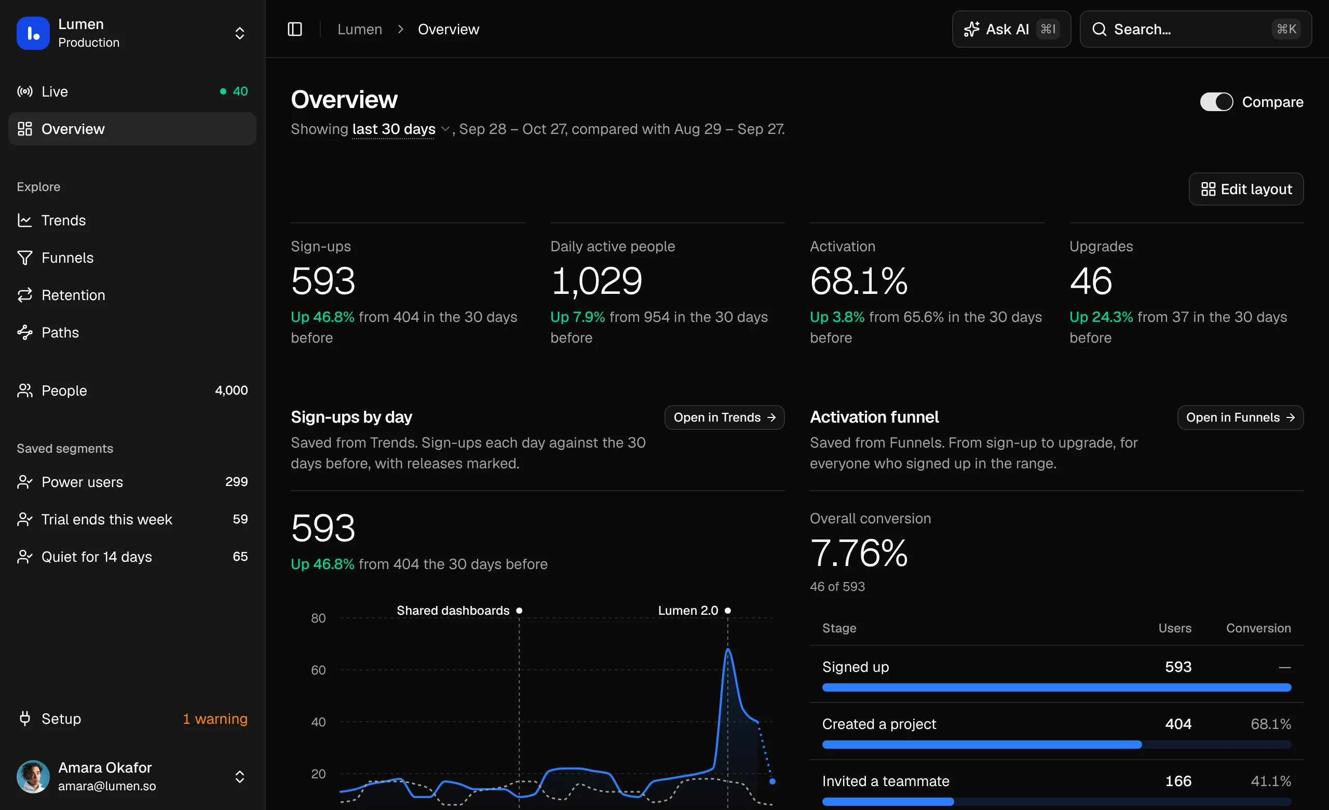Click the 1 warning label

click(x=215, y=718)
